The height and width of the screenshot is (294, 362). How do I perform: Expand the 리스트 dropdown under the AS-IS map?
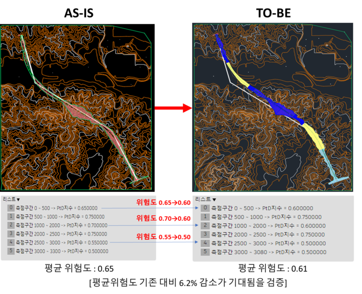tap(11, 199)
